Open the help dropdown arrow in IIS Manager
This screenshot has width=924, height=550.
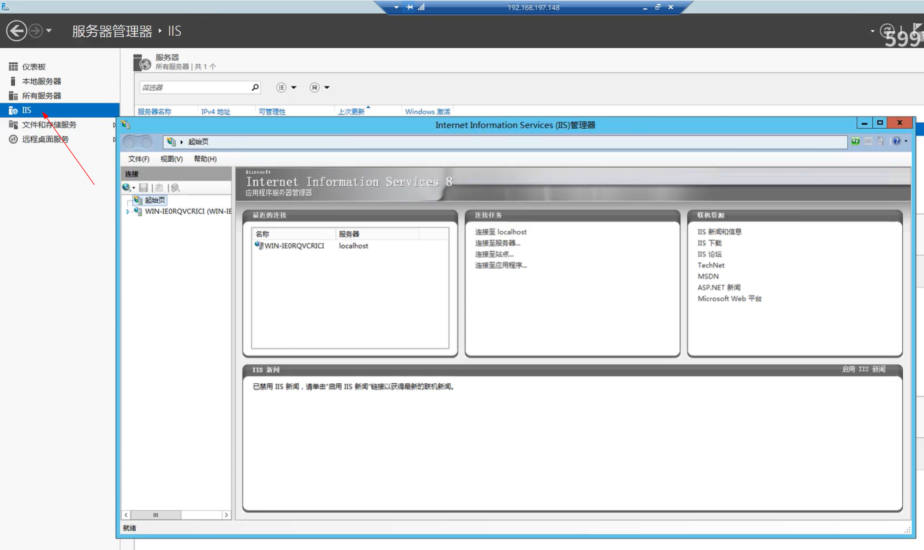[x=906, y=141]
